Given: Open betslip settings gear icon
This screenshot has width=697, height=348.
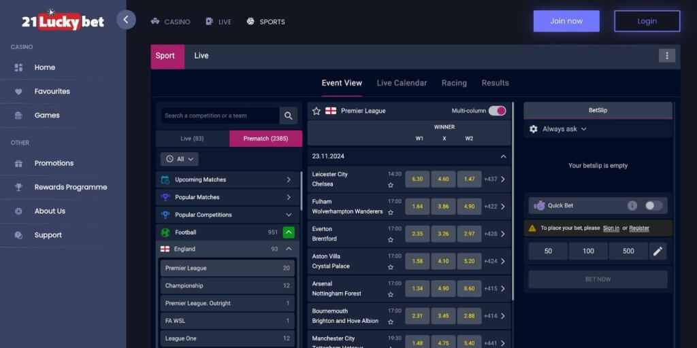Looking at the screenshot, I should 534,129.
